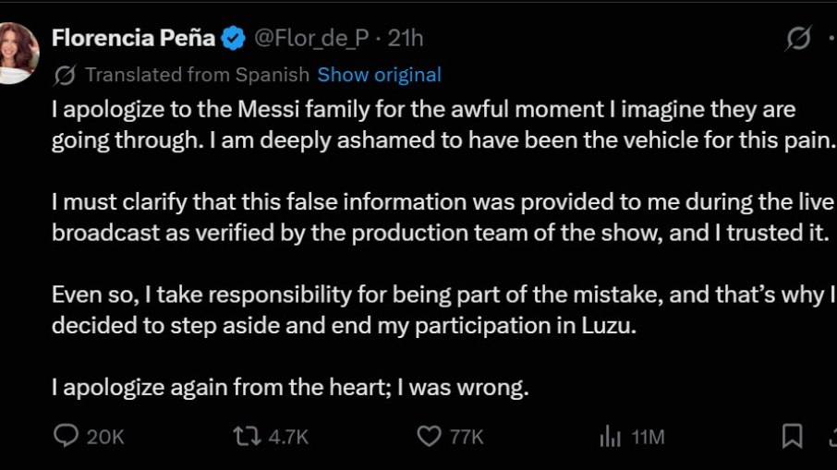
Task: Open Florencia Peña's profile name
Action: pos(133,38)
